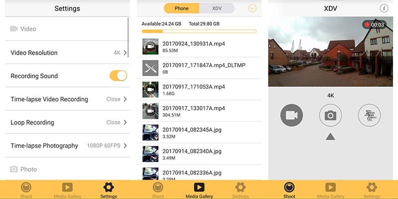Go to Shoot tab in Media Gallery screen
This screenshot has width=398, height=199.
pyautogui.click(x=158, y=190)
